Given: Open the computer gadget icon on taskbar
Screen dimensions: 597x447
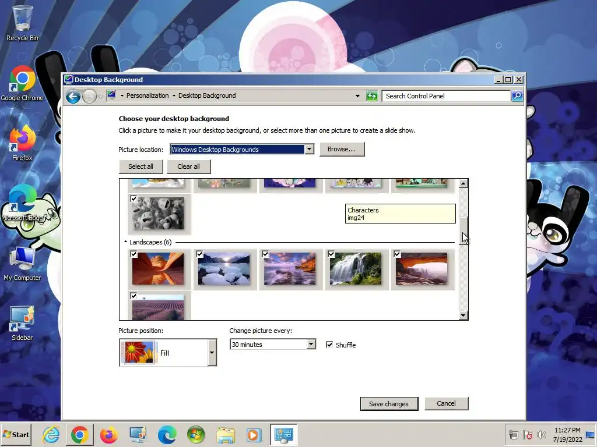Looking at the screenshot, I should 138,434.
